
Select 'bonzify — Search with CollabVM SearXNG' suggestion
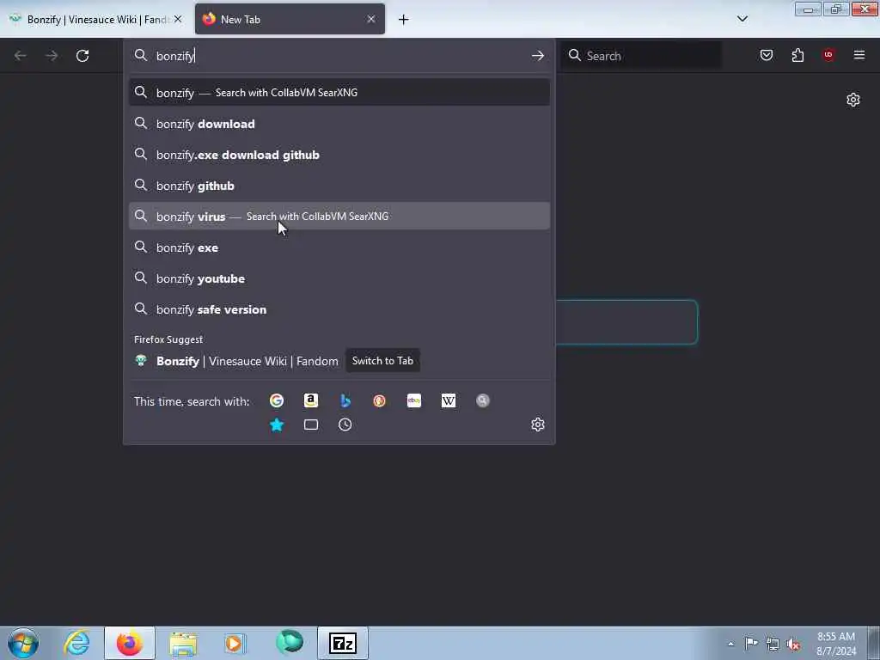339,93
